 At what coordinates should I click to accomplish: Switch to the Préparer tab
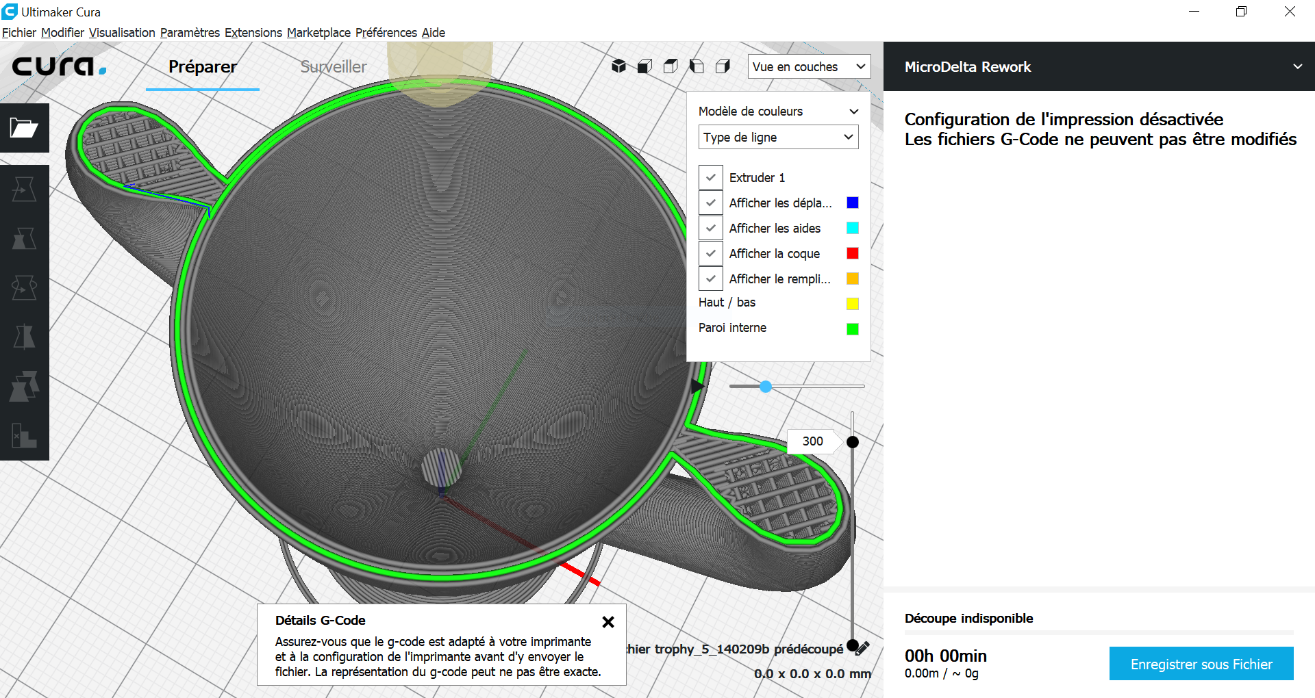203,67
